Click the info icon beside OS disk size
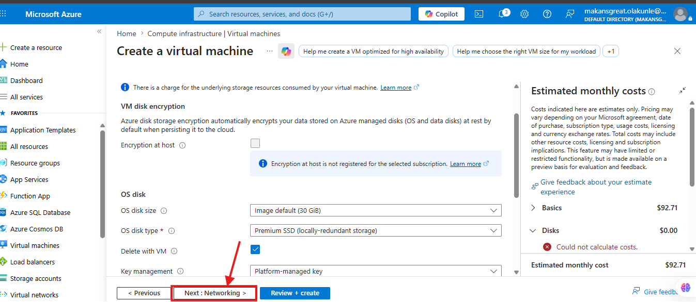Image resolution: width=696 pixels, height=302 pixels. click(164, 211)
